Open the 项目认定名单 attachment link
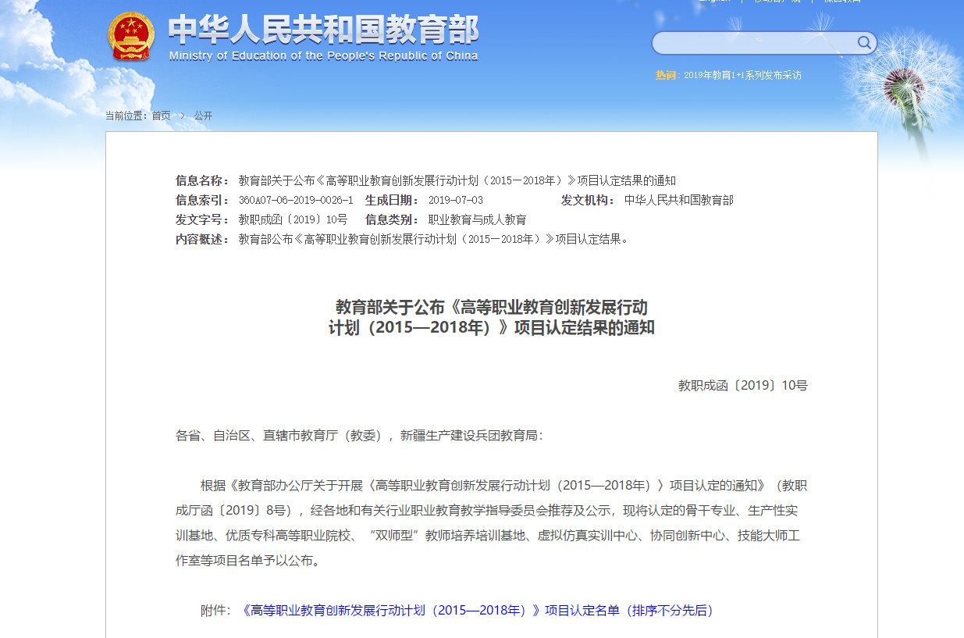This screenshot has width=964, height=638. tap(478, 610)
